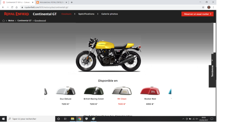Click the Royal Enfield logo
The image size is (235, 132).
[x=17, y=14]
